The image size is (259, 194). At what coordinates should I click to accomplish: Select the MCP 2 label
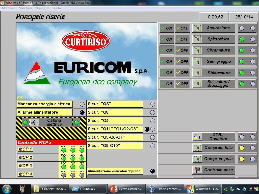tap(25, 157)
